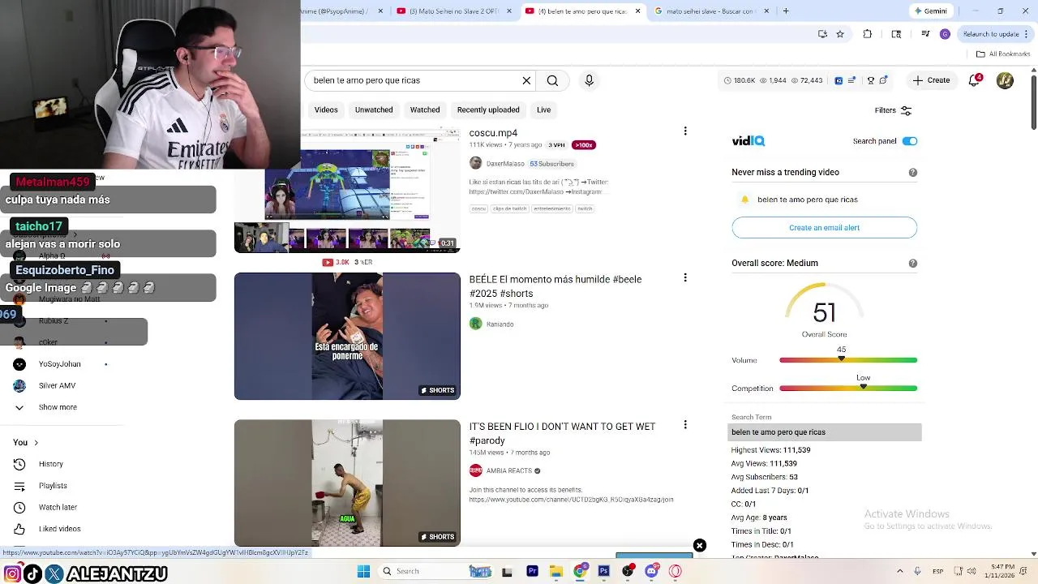Open the media controls icon in Chrome toolbar
The width and height of the screenshot is (1038, 584).
click(x=925, y=34)
